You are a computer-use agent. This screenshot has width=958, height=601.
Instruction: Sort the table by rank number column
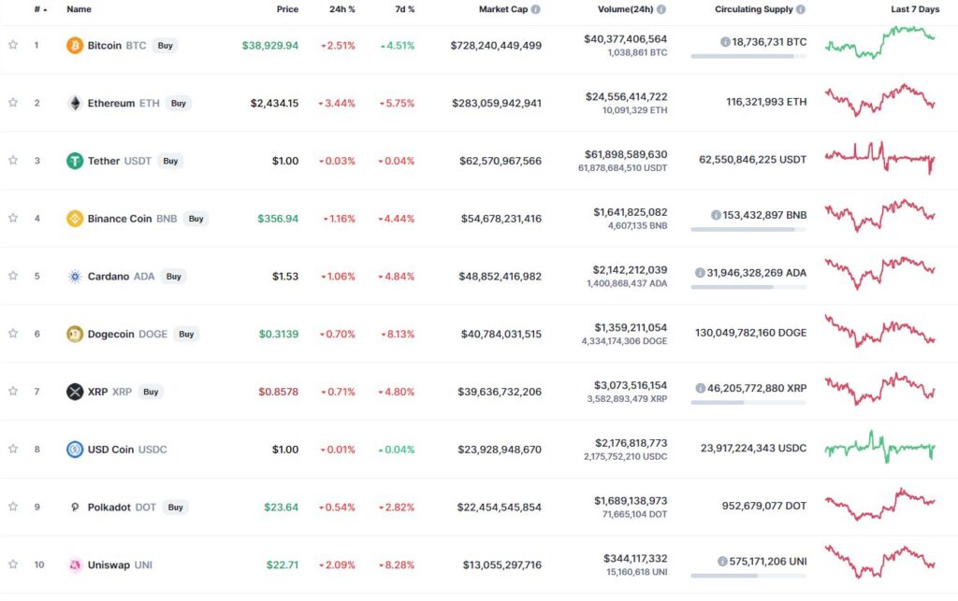(x=39, y=9)
